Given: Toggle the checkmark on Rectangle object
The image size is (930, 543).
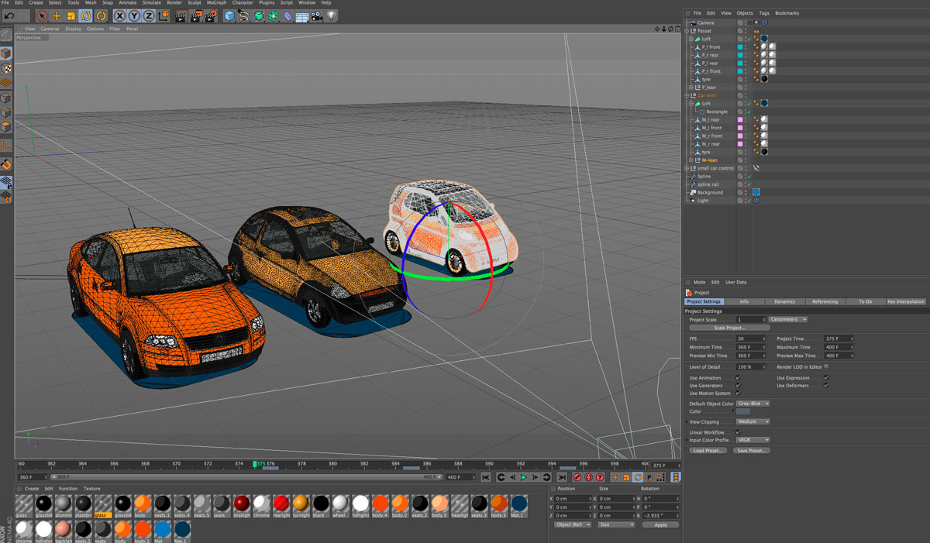Looking at the screenshot, I should (749, 112).
